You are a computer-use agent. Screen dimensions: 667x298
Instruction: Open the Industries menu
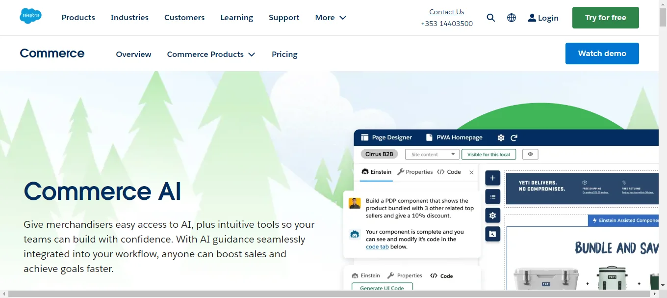coord(129,18)
